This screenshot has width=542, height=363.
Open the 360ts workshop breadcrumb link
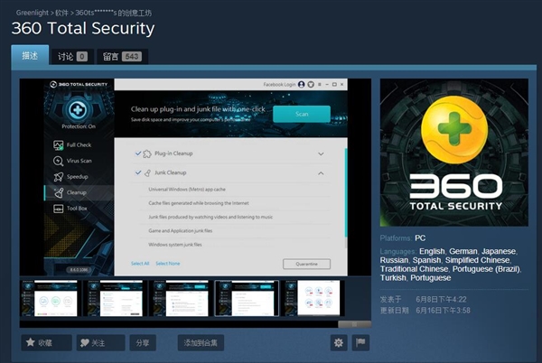click(114, 14)
